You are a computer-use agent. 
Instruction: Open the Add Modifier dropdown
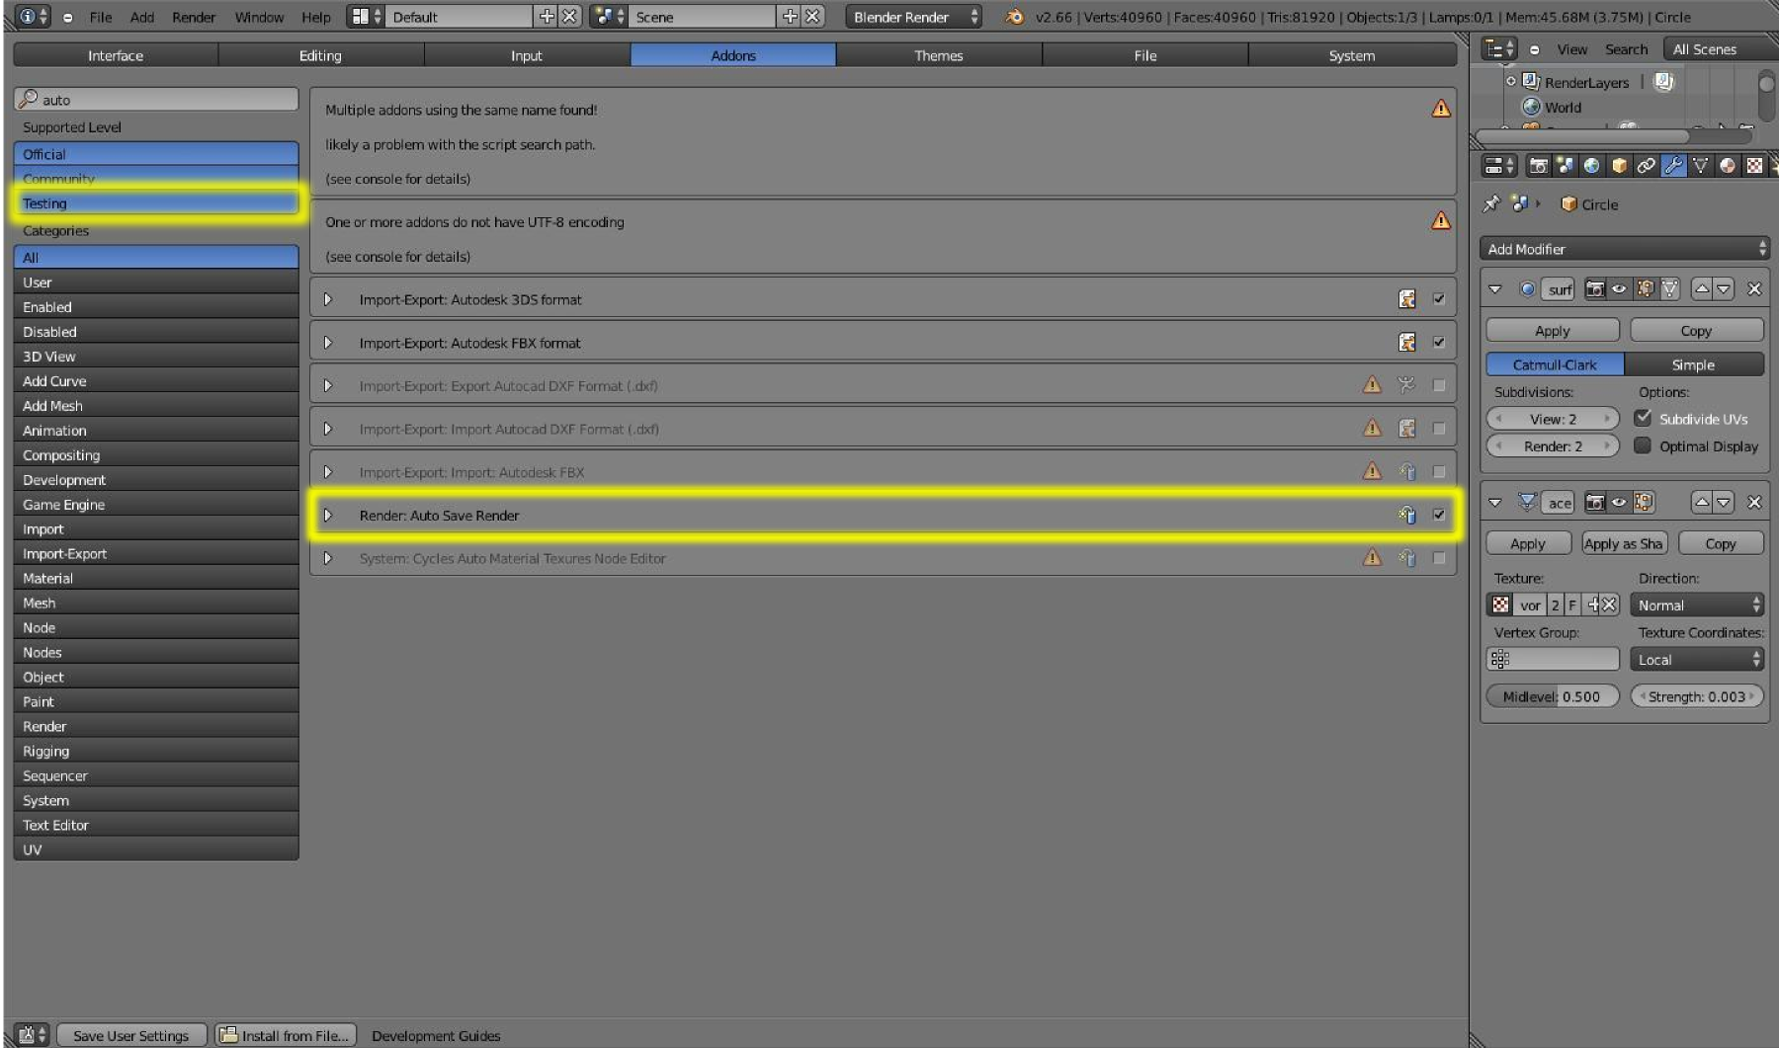(1624, 249)
